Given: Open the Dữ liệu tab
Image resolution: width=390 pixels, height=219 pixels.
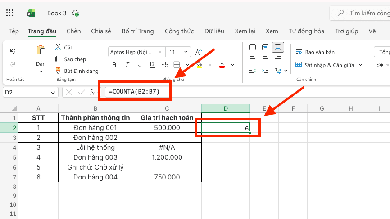Looking at the screenshot, I should (x=214, y=31).
